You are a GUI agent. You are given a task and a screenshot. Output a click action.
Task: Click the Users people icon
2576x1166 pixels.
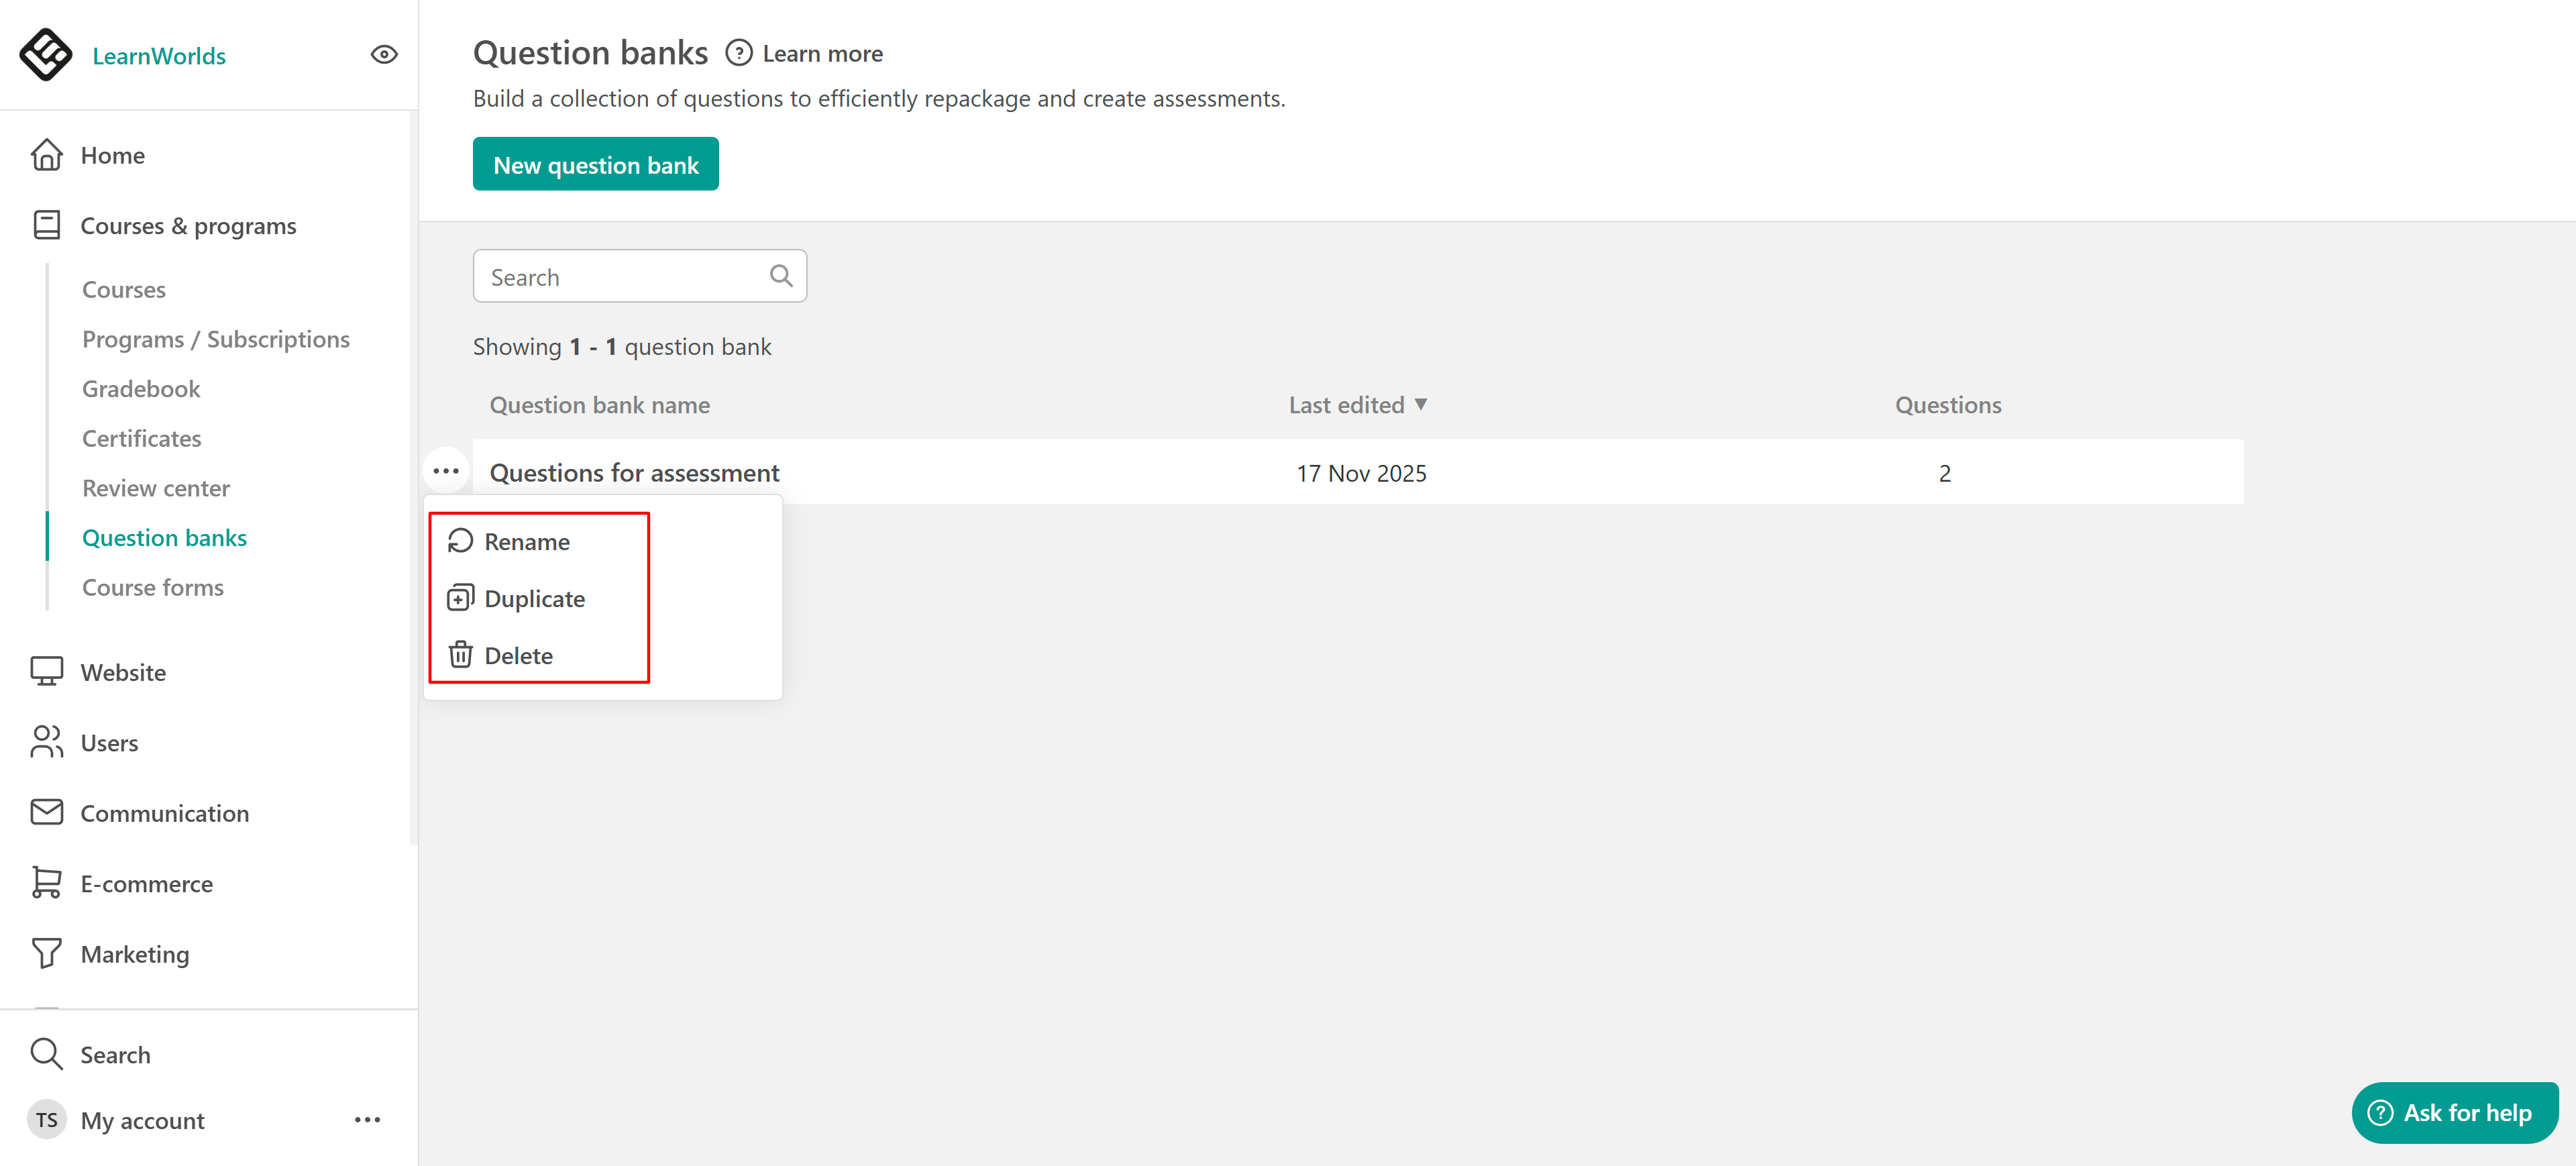click(46, 742)
